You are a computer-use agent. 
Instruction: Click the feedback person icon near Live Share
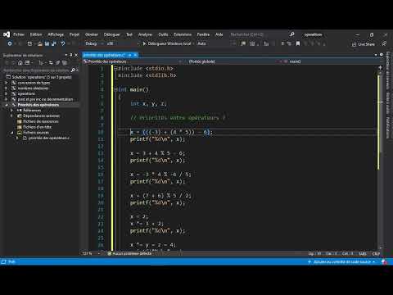pyautogui.click(x=384, y=43)
